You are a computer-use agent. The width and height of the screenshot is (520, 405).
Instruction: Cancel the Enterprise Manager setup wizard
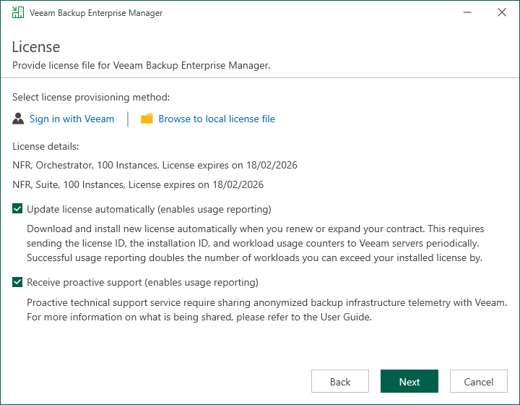pos(478,382)
